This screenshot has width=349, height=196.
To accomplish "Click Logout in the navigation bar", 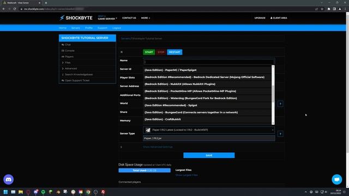I will [117, 28].
